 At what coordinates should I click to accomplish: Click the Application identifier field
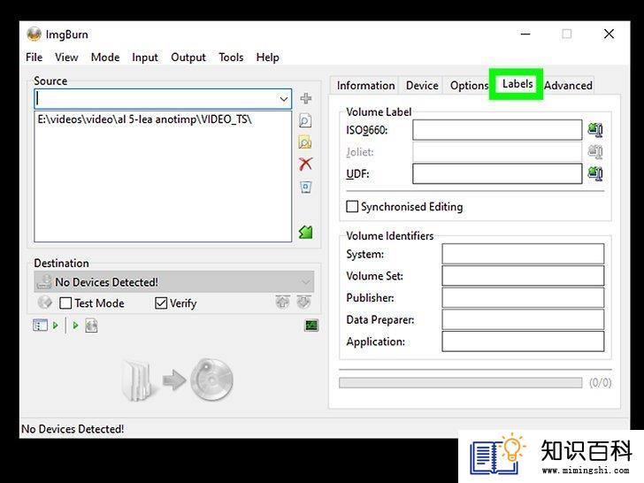pos(523,341)
